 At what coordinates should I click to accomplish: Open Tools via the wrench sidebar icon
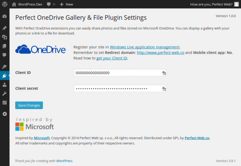click(4, 94)
